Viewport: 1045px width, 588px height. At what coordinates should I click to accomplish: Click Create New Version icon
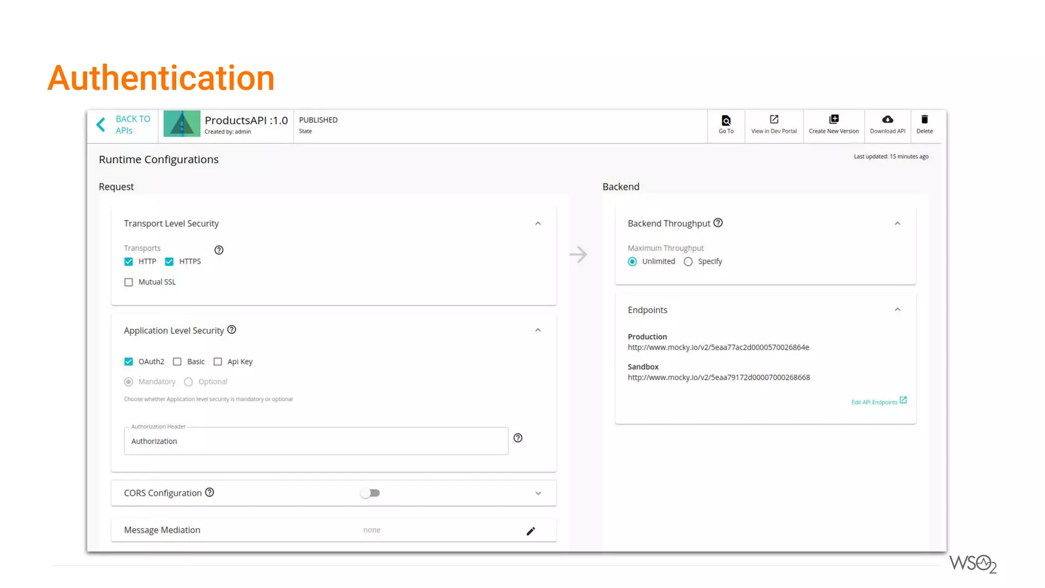pyautogui.click(x=833, y=119)
